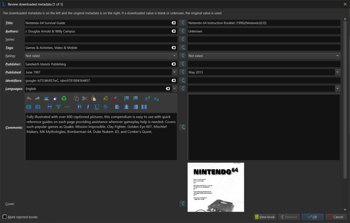Viewport: 350px width, 223px height.
Task: Click the Previous button
Action: (x=289, y=217)
